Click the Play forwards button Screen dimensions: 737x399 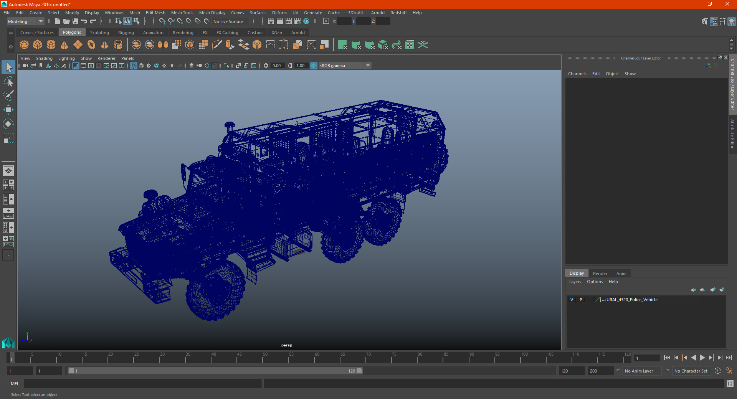(702, 358)
